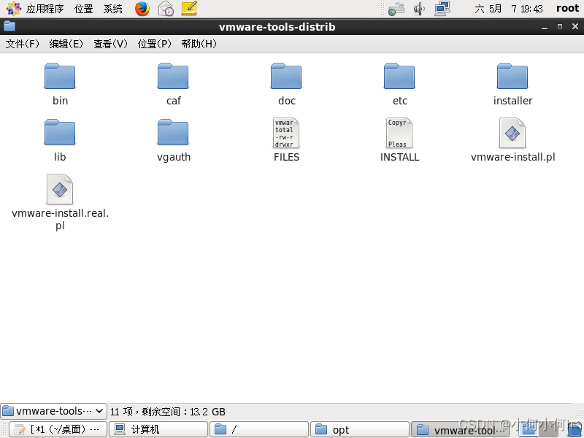Launch Firefox from the top panel
The image size is (584, 438).
point(142,9)
